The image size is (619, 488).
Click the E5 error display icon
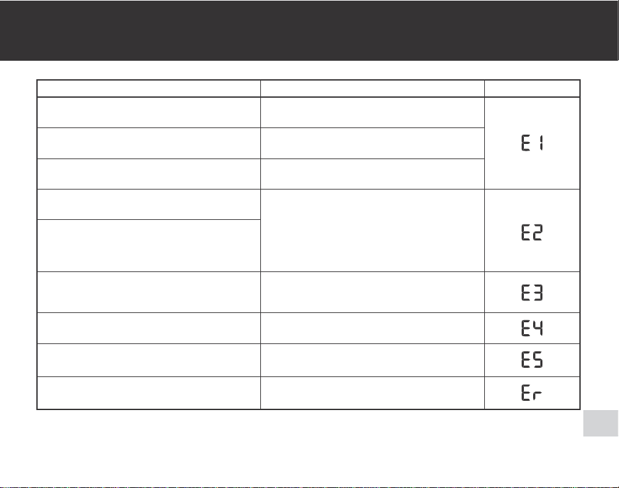pyautogui.click(x=532, y=360)
